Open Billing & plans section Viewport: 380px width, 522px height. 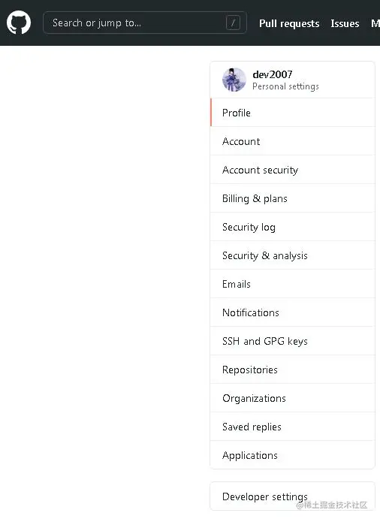[293, 198]
